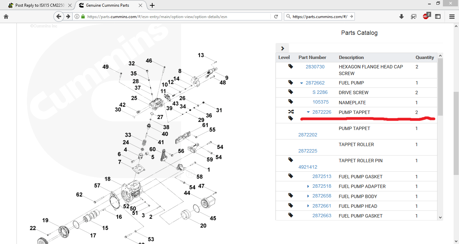Click tag icon in the NAMEPLATE row
This screenshot has width=459, height=244.
point(291,102)
